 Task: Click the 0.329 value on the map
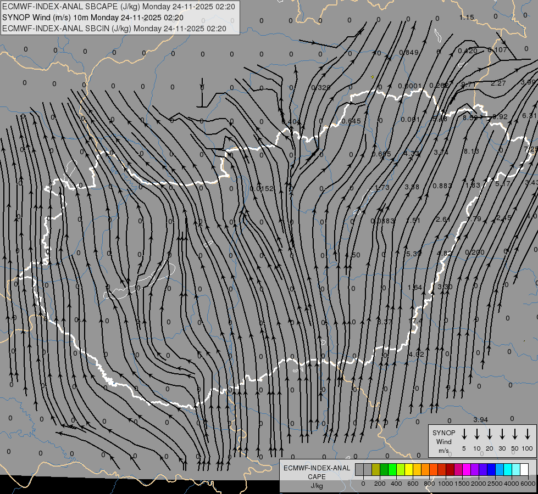[321, 87]
